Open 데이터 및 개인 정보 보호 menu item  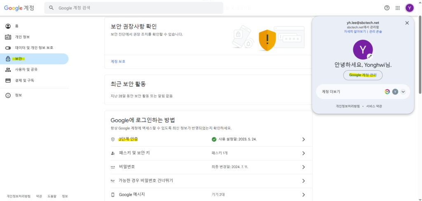(34, 48)
